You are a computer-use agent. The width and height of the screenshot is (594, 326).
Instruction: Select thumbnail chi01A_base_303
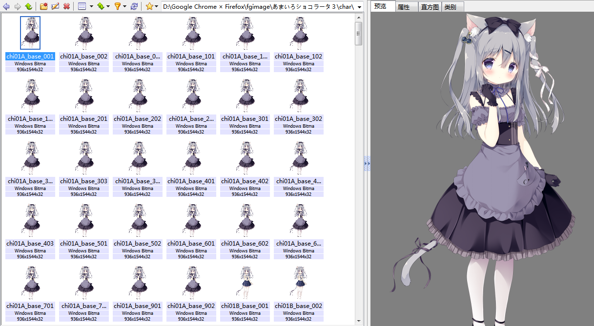84,157
